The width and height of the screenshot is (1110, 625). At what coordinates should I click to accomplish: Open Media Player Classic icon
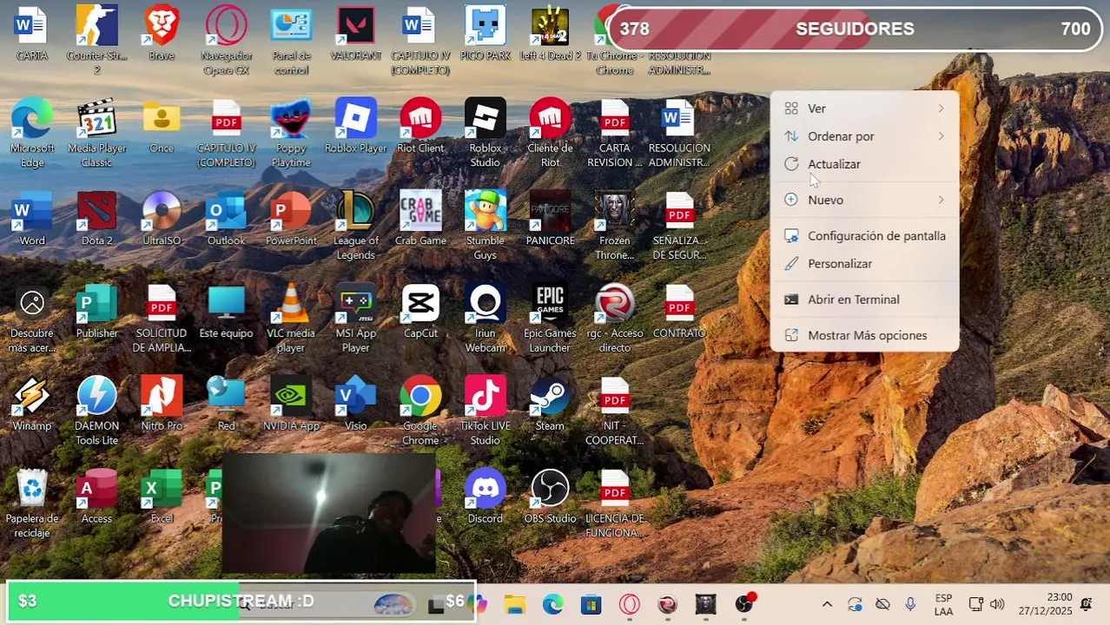tap(96, 133)
